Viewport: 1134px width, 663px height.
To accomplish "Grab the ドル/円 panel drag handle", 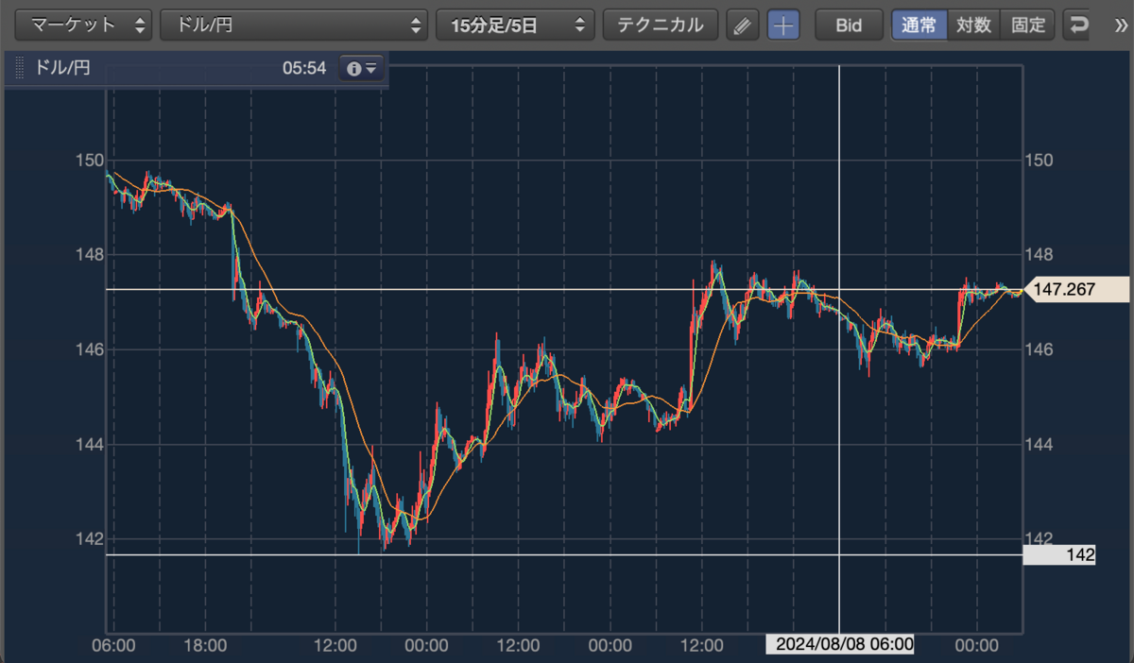I will 19,68.
